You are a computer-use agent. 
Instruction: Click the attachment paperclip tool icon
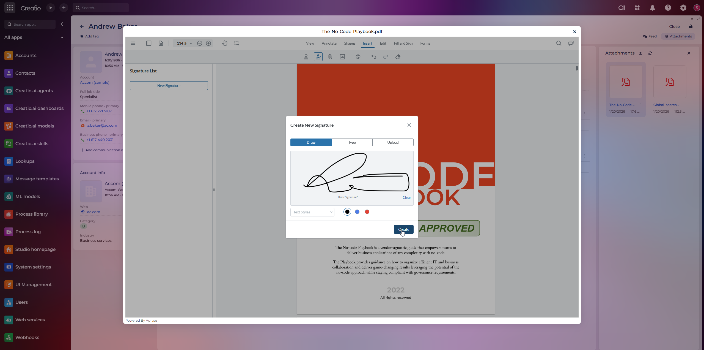330,57
